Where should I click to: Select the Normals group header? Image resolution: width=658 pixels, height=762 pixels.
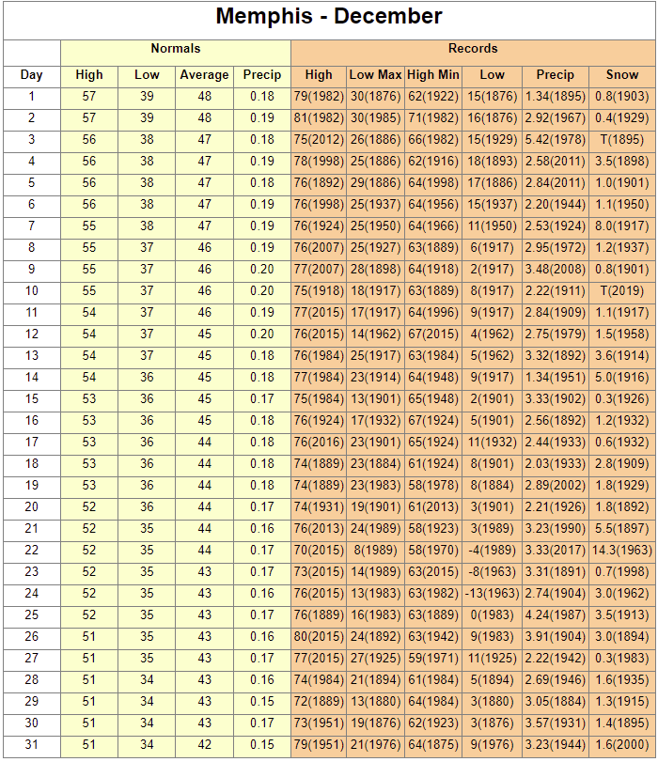(176, 49)
